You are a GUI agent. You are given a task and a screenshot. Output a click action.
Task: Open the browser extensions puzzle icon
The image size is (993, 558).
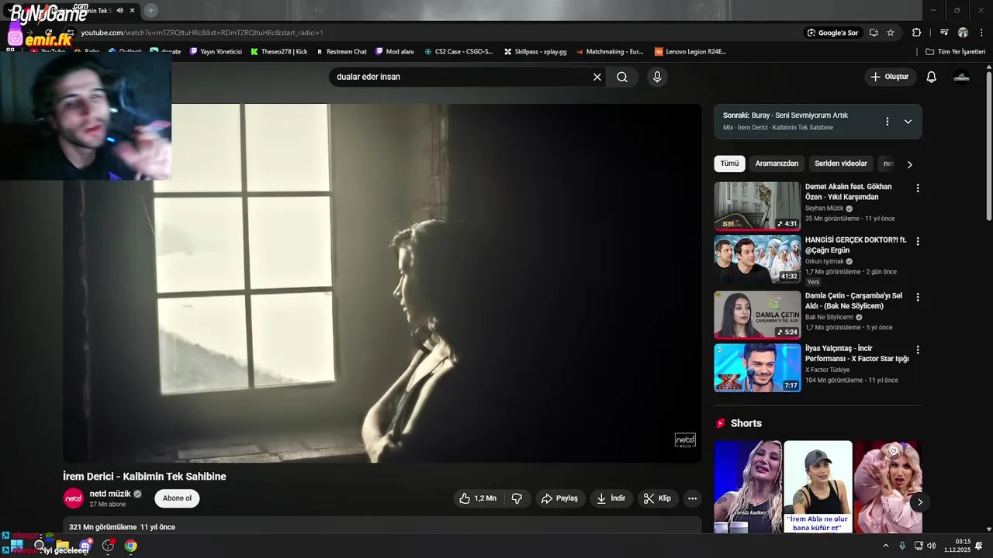coord(916,33)
